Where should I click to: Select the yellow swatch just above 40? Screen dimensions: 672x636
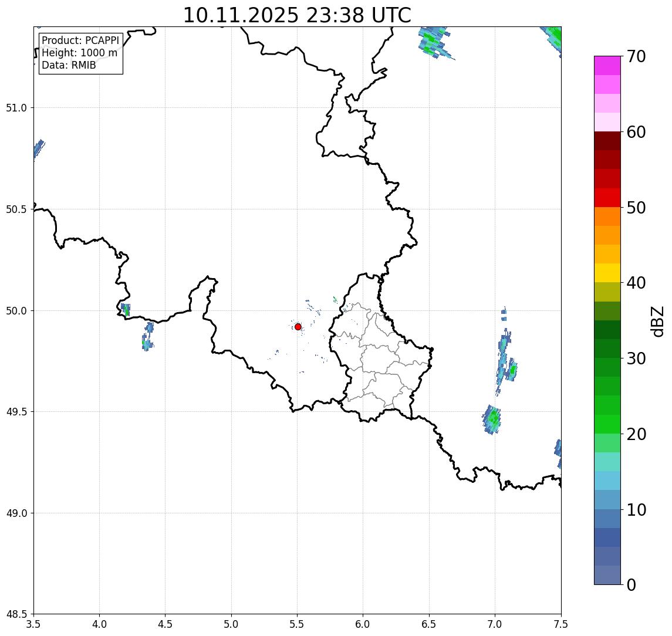pos(607,273)
